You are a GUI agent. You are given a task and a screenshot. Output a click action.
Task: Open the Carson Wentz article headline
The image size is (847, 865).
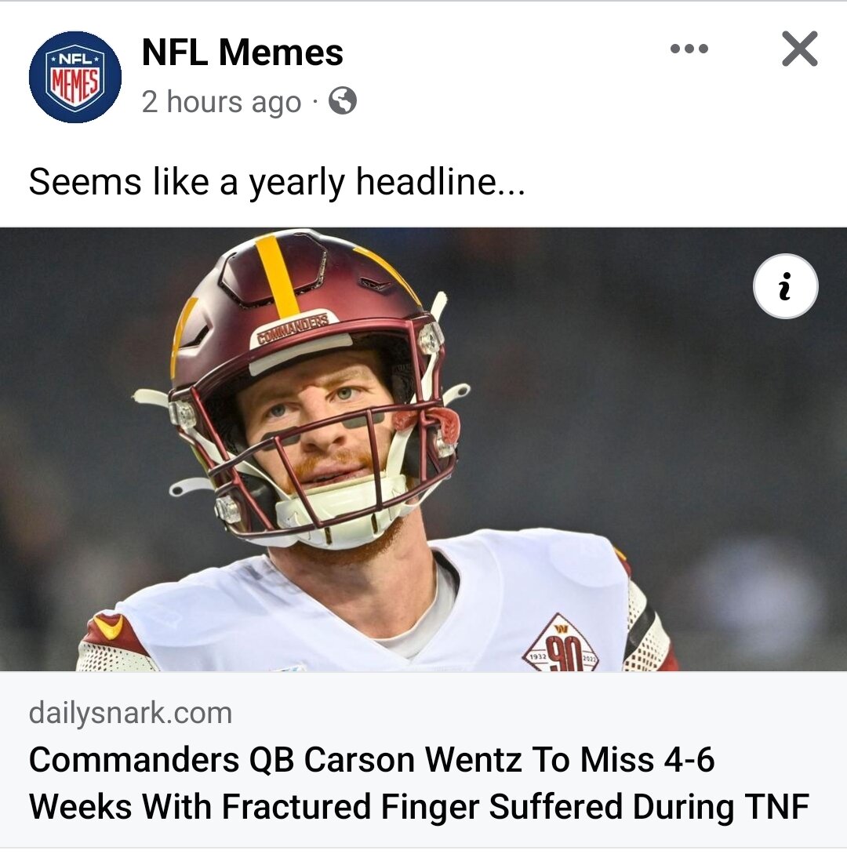click(419, 783)
